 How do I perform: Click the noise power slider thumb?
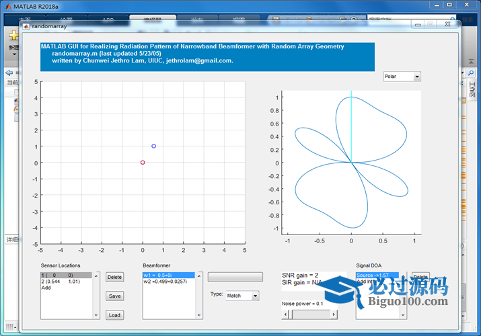(291, 314)
